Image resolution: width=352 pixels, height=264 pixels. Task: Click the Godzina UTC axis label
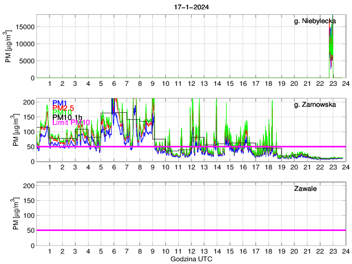pos(190,258)
